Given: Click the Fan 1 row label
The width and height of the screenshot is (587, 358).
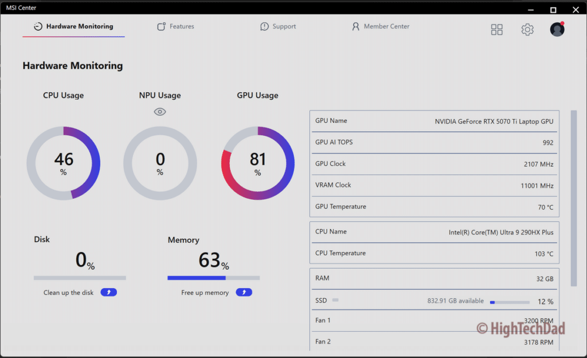Looking at the screenshot, I should [x=323, y=320].
